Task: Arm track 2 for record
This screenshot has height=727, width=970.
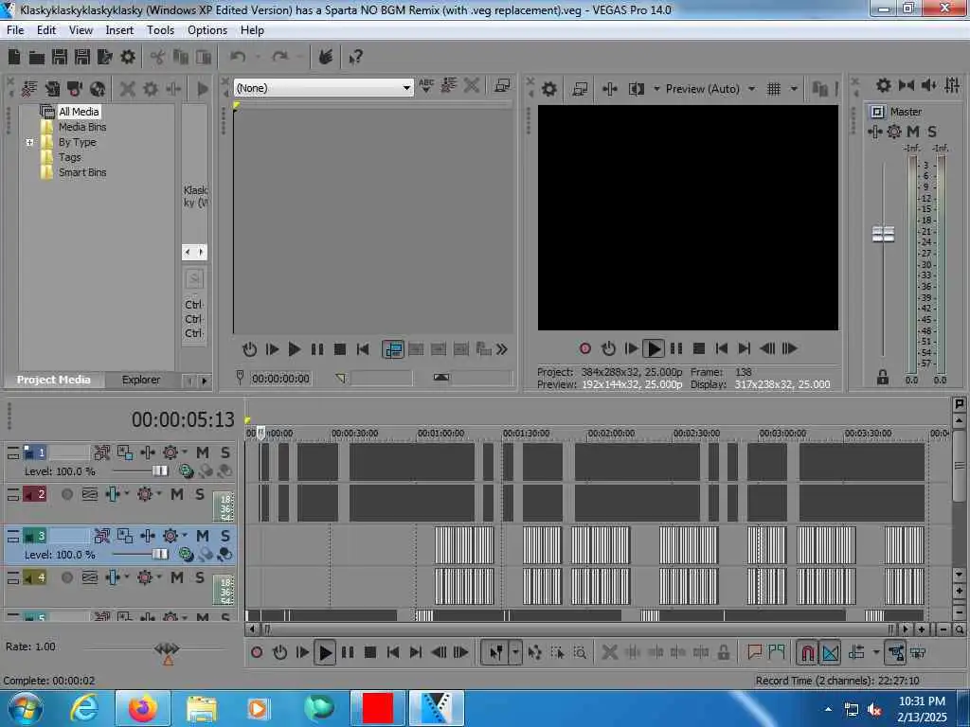Action: pos(67,494)
